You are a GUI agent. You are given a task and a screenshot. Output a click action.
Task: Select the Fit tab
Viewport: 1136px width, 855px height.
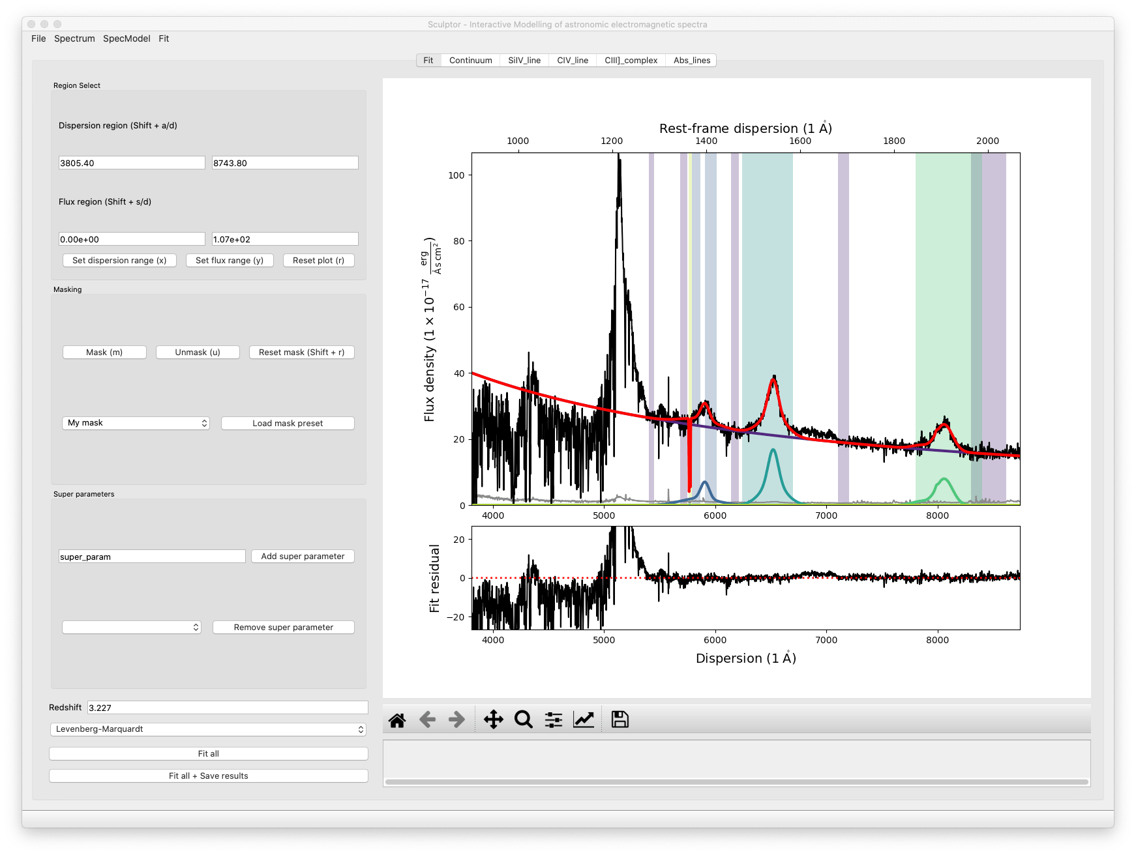pos(428,61)
